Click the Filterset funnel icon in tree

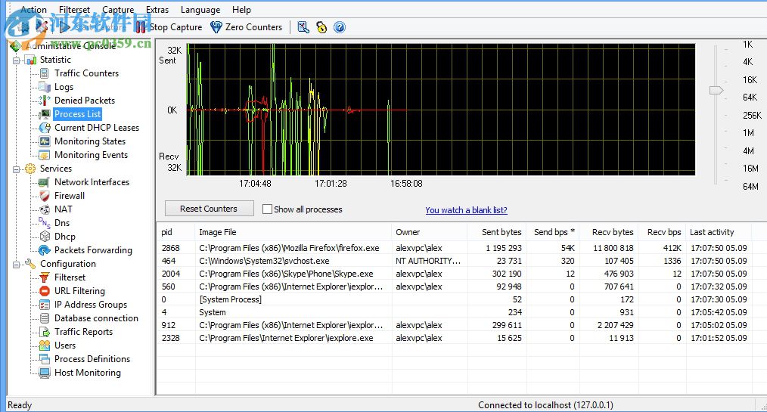(x=45, y=277)
